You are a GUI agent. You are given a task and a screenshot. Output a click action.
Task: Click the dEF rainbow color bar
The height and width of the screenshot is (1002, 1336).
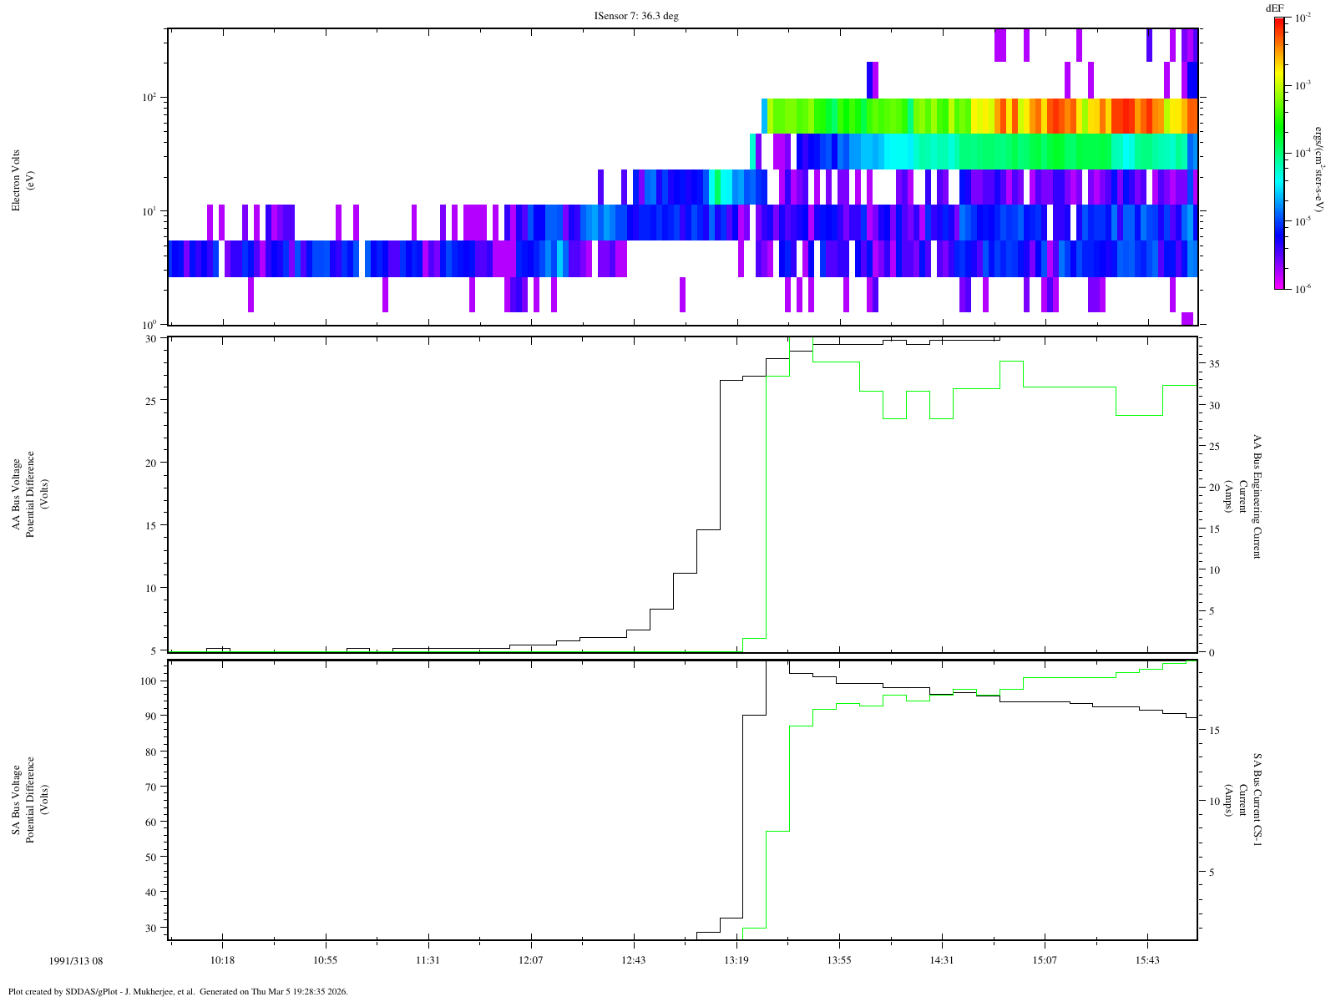(x=1279, y=154)
